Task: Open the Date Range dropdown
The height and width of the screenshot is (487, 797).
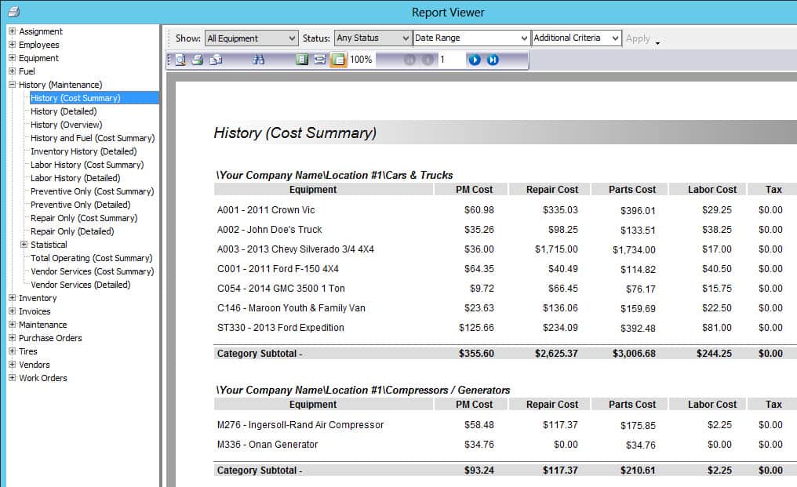Action: coord(471,38)
